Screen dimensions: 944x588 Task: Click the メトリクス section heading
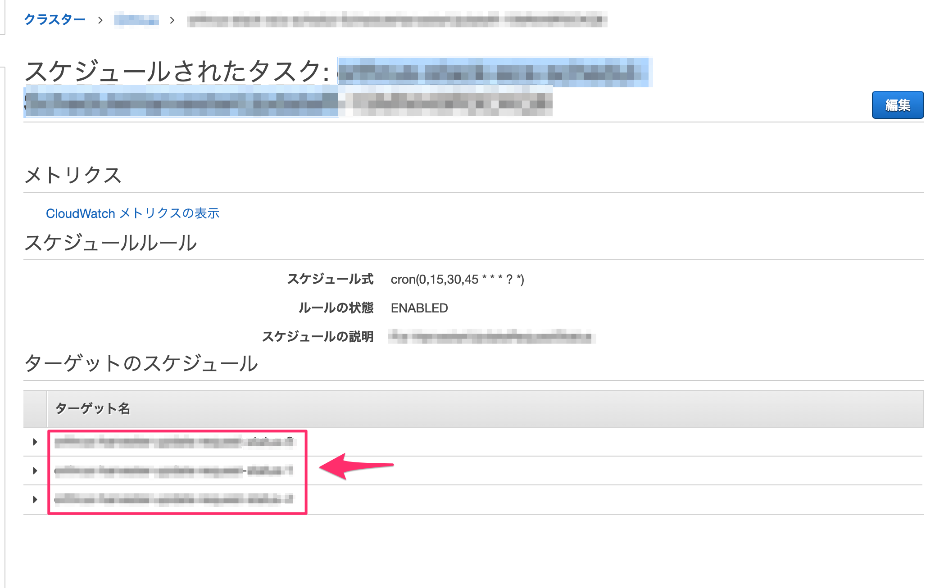73,175
